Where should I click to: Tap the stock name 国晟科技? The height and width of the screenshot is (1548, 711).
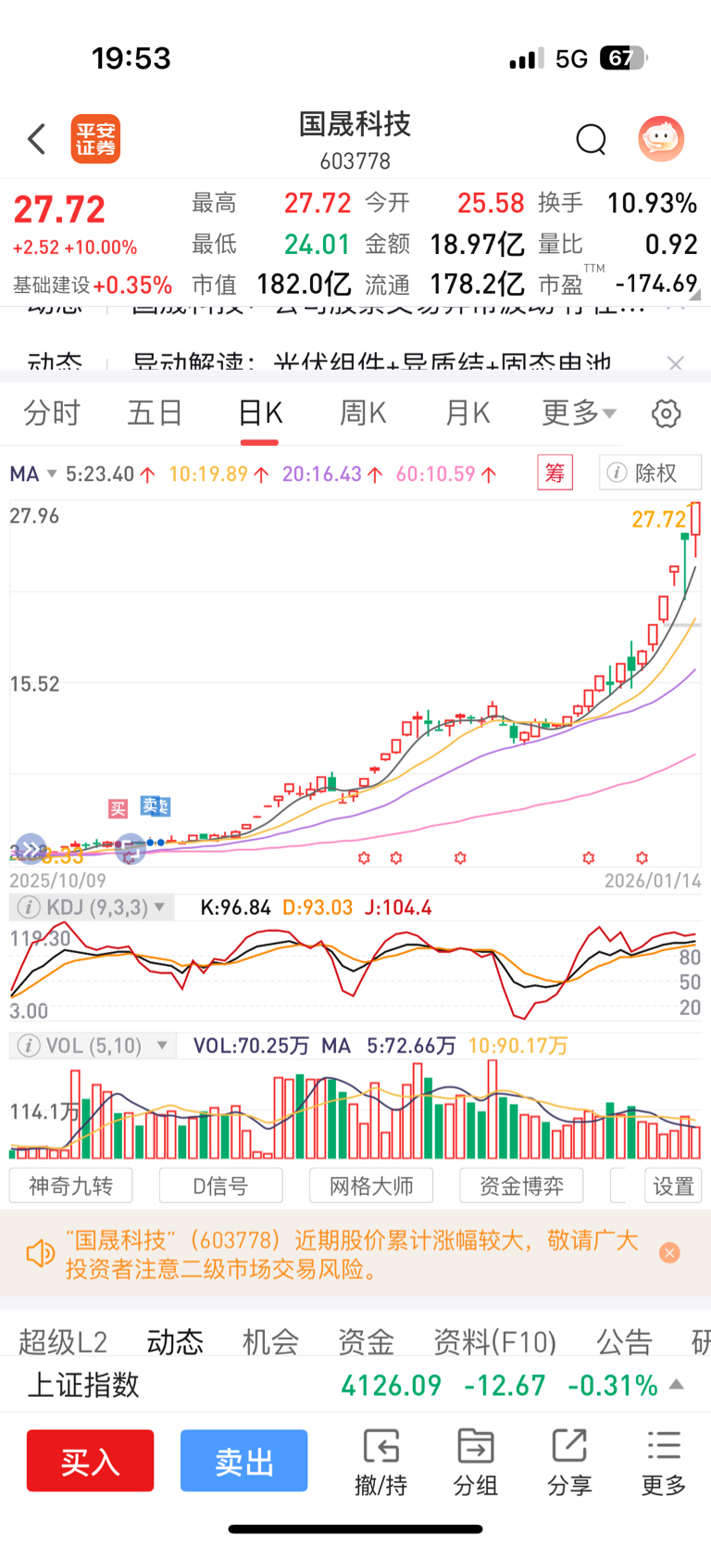pyautogui.click(x=355, y=124)
